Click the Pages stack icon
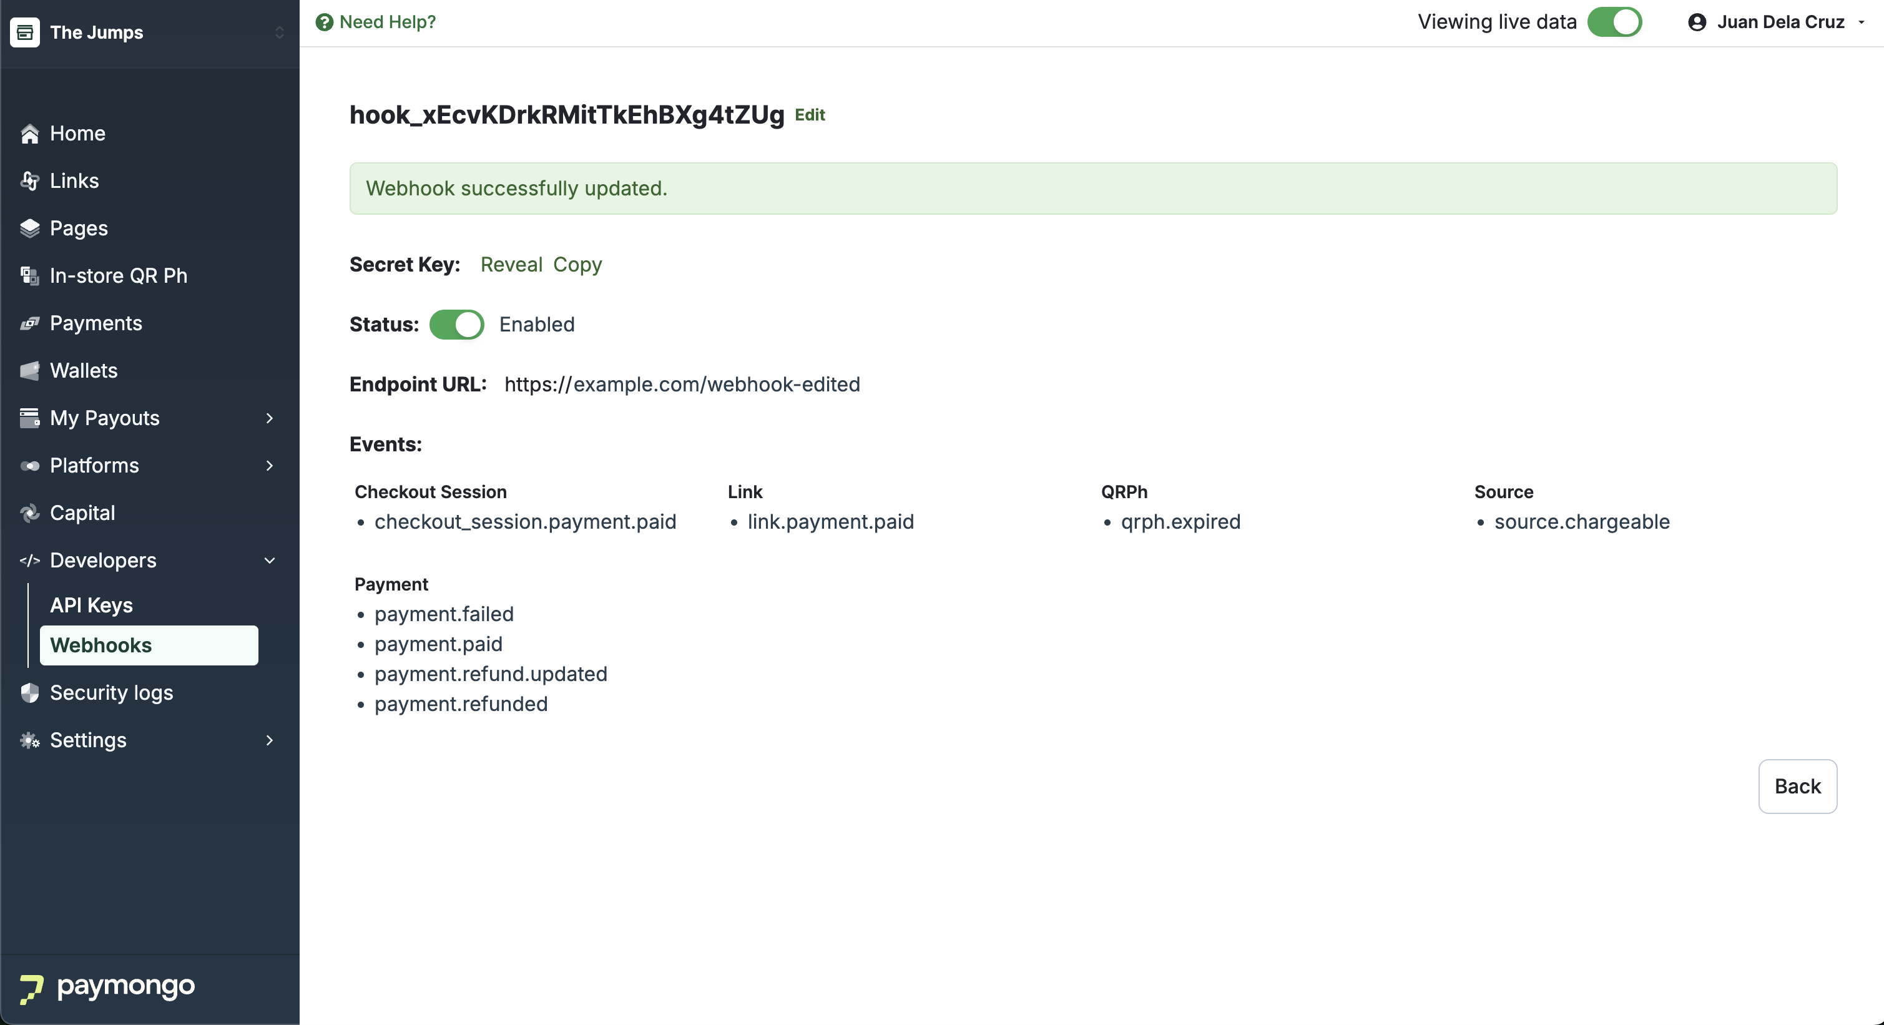Viewport: 1884px width, 1025px height. point(29,228)
